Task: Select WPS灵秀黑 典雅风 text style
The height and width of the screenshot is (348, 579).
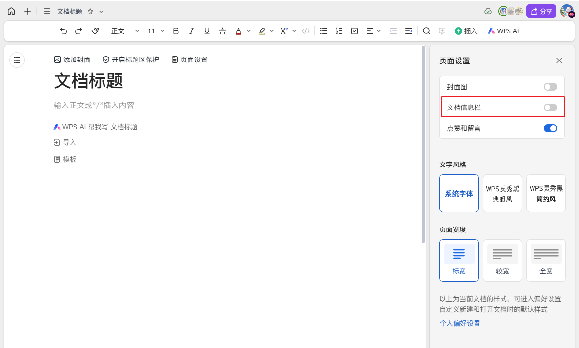Action: click(503, 193)
